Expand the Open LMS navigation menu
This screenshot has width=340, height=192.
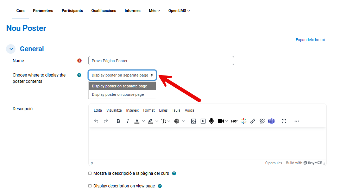pos(179,11)
